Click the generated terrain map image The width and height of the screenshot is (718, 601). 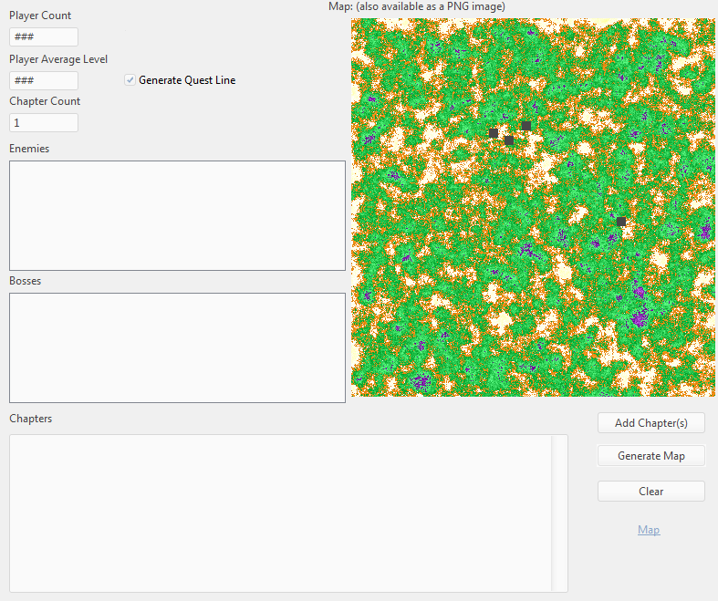point(533,207)
